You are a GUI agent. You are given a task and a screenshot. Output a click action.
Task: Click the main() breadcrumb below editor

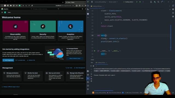(92, 60)
